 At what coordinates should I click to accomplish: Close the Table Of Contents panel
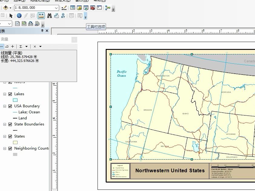pos(47,31)
